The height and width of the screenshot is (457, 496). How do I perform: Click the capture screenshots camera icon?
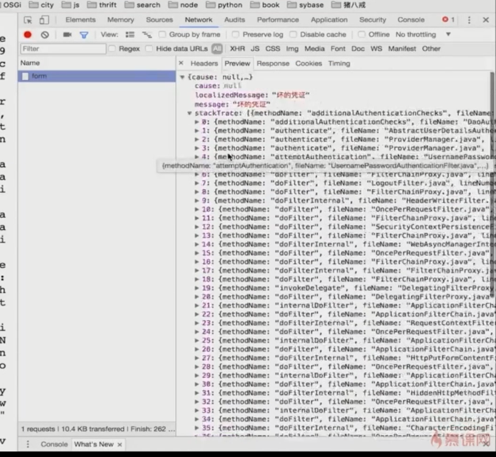click(67, 34)
